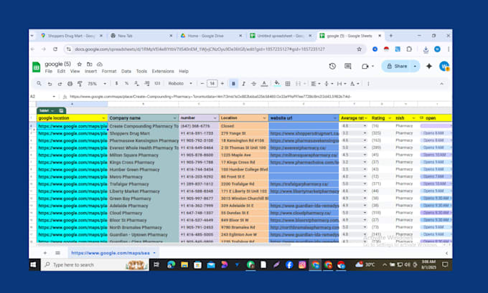Image resolution: width=488 pixels, height=293 pixels.
Task: Open vertical align dropdown
Action: coord(329,83)
